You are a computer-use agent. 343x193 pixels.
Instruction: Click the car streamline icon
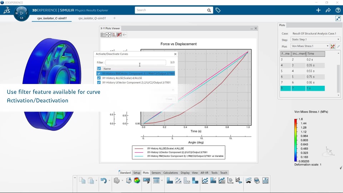(x=248, y=180)
